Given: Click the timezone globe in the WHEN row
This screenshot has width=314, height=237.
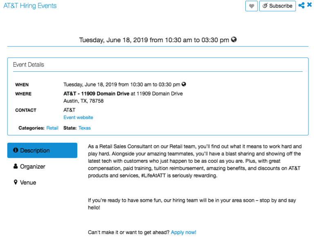Looking at the screenshot, I should pos(184,84).
